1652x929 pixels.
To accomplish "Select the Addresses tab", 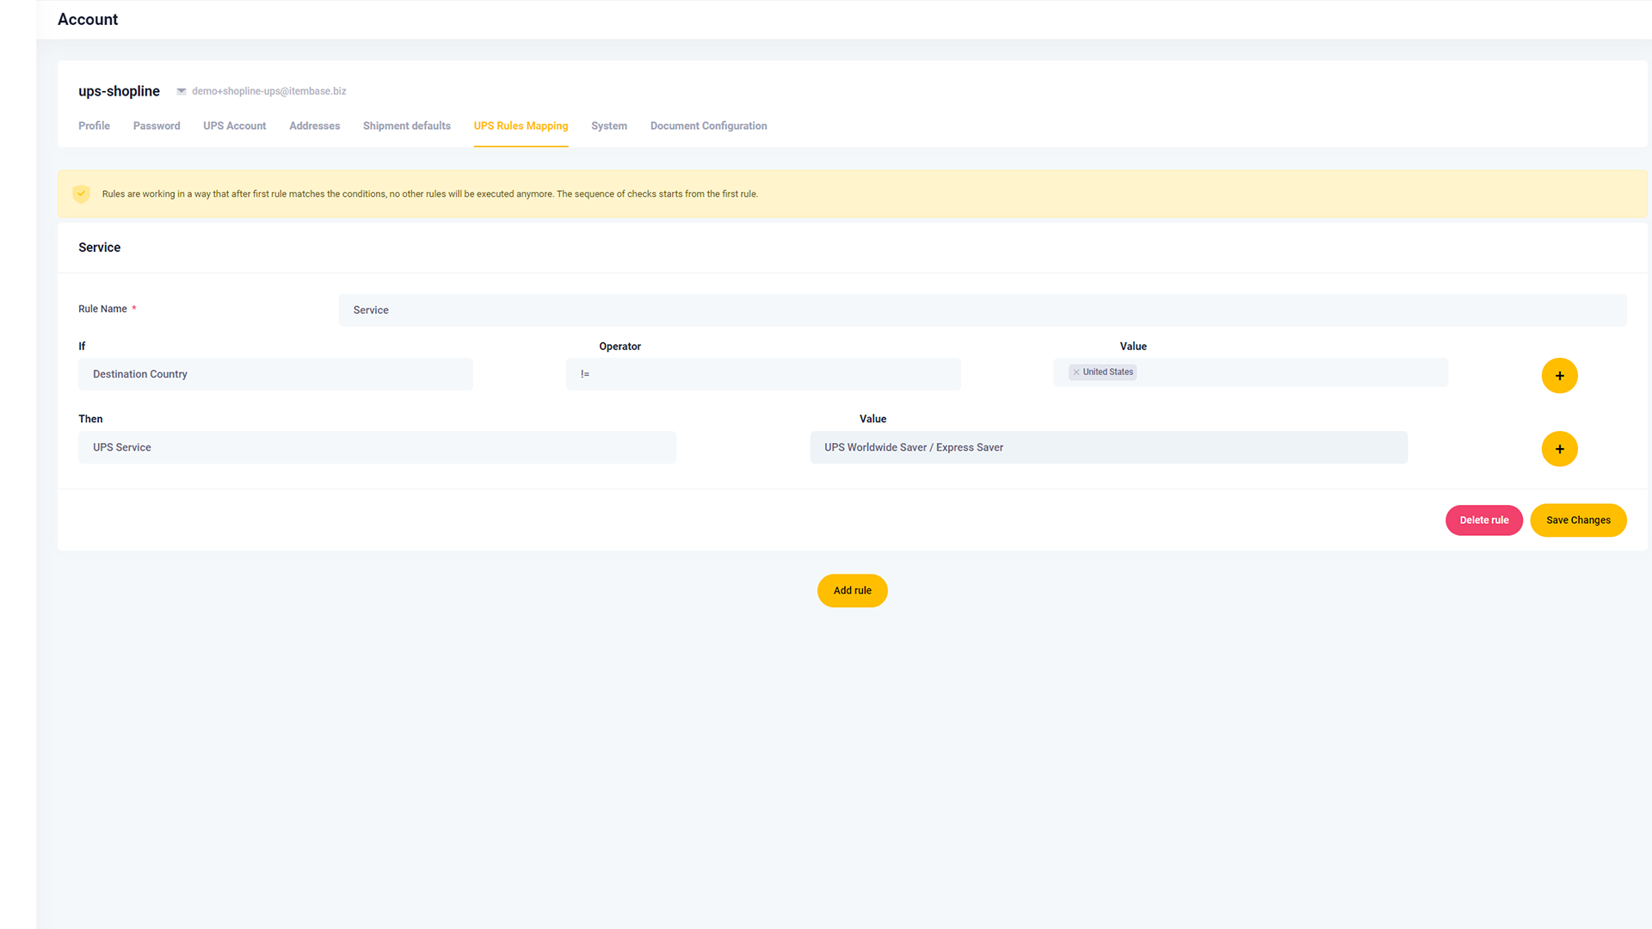I will point(314,126).
